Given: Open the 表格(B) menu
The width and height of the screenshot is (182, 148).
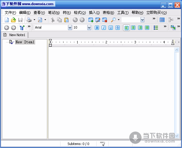Looking at the screenshot, I should [x=108, y=13].
